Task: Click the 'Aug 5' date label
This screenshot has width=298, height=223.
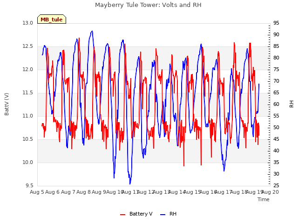Action: [37, 192]
